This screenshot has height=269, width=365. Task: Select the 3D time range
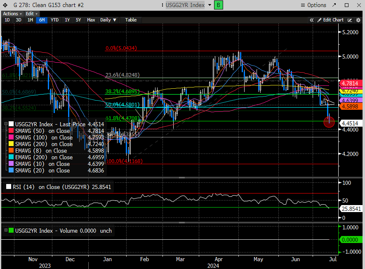click(x=19, y=20)
